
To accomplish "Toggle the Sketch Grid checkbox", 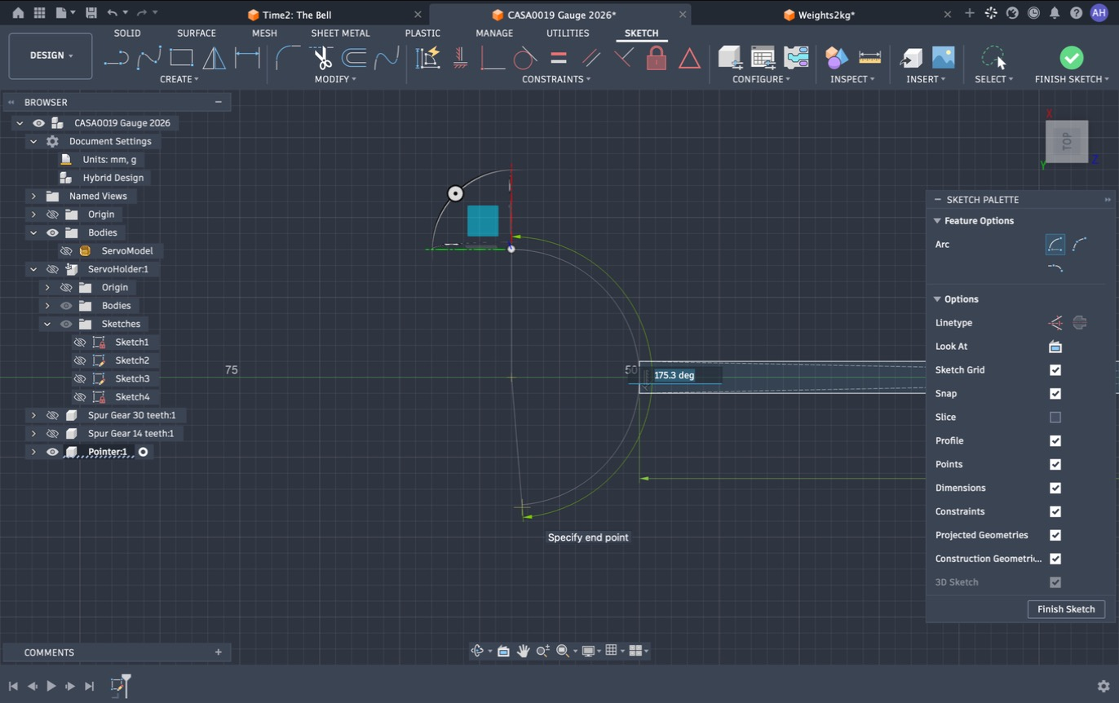I will 1055,370.
